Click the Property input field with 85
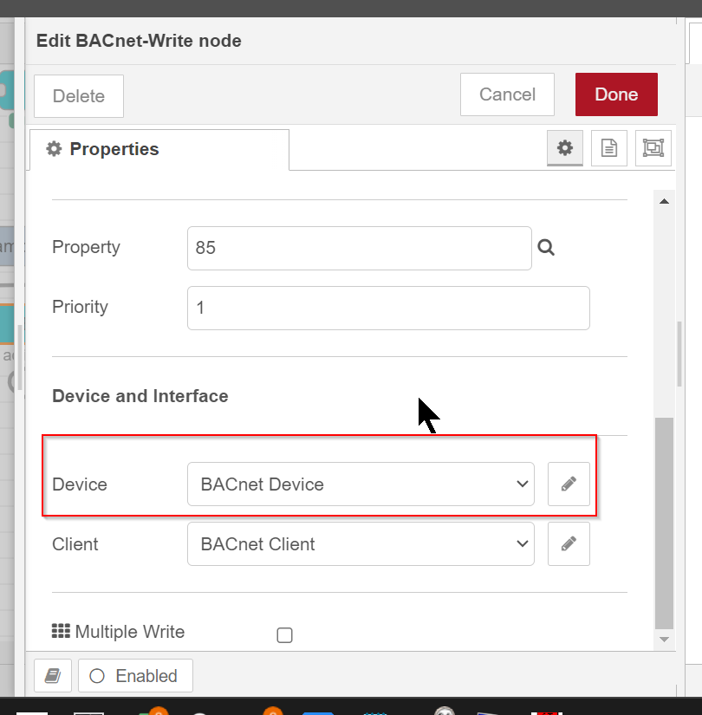 (360, 248)
